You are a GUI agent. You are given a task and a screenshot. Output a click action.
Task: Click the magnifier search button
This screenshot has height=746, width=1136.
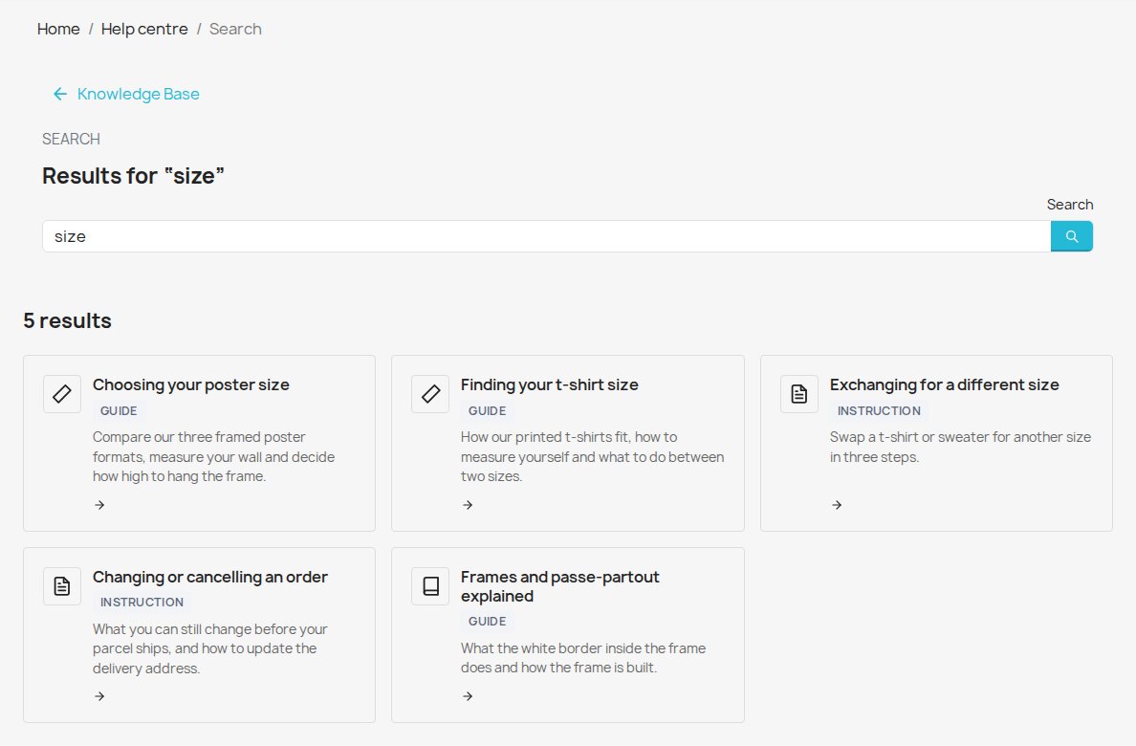[x=1072, y=236]
